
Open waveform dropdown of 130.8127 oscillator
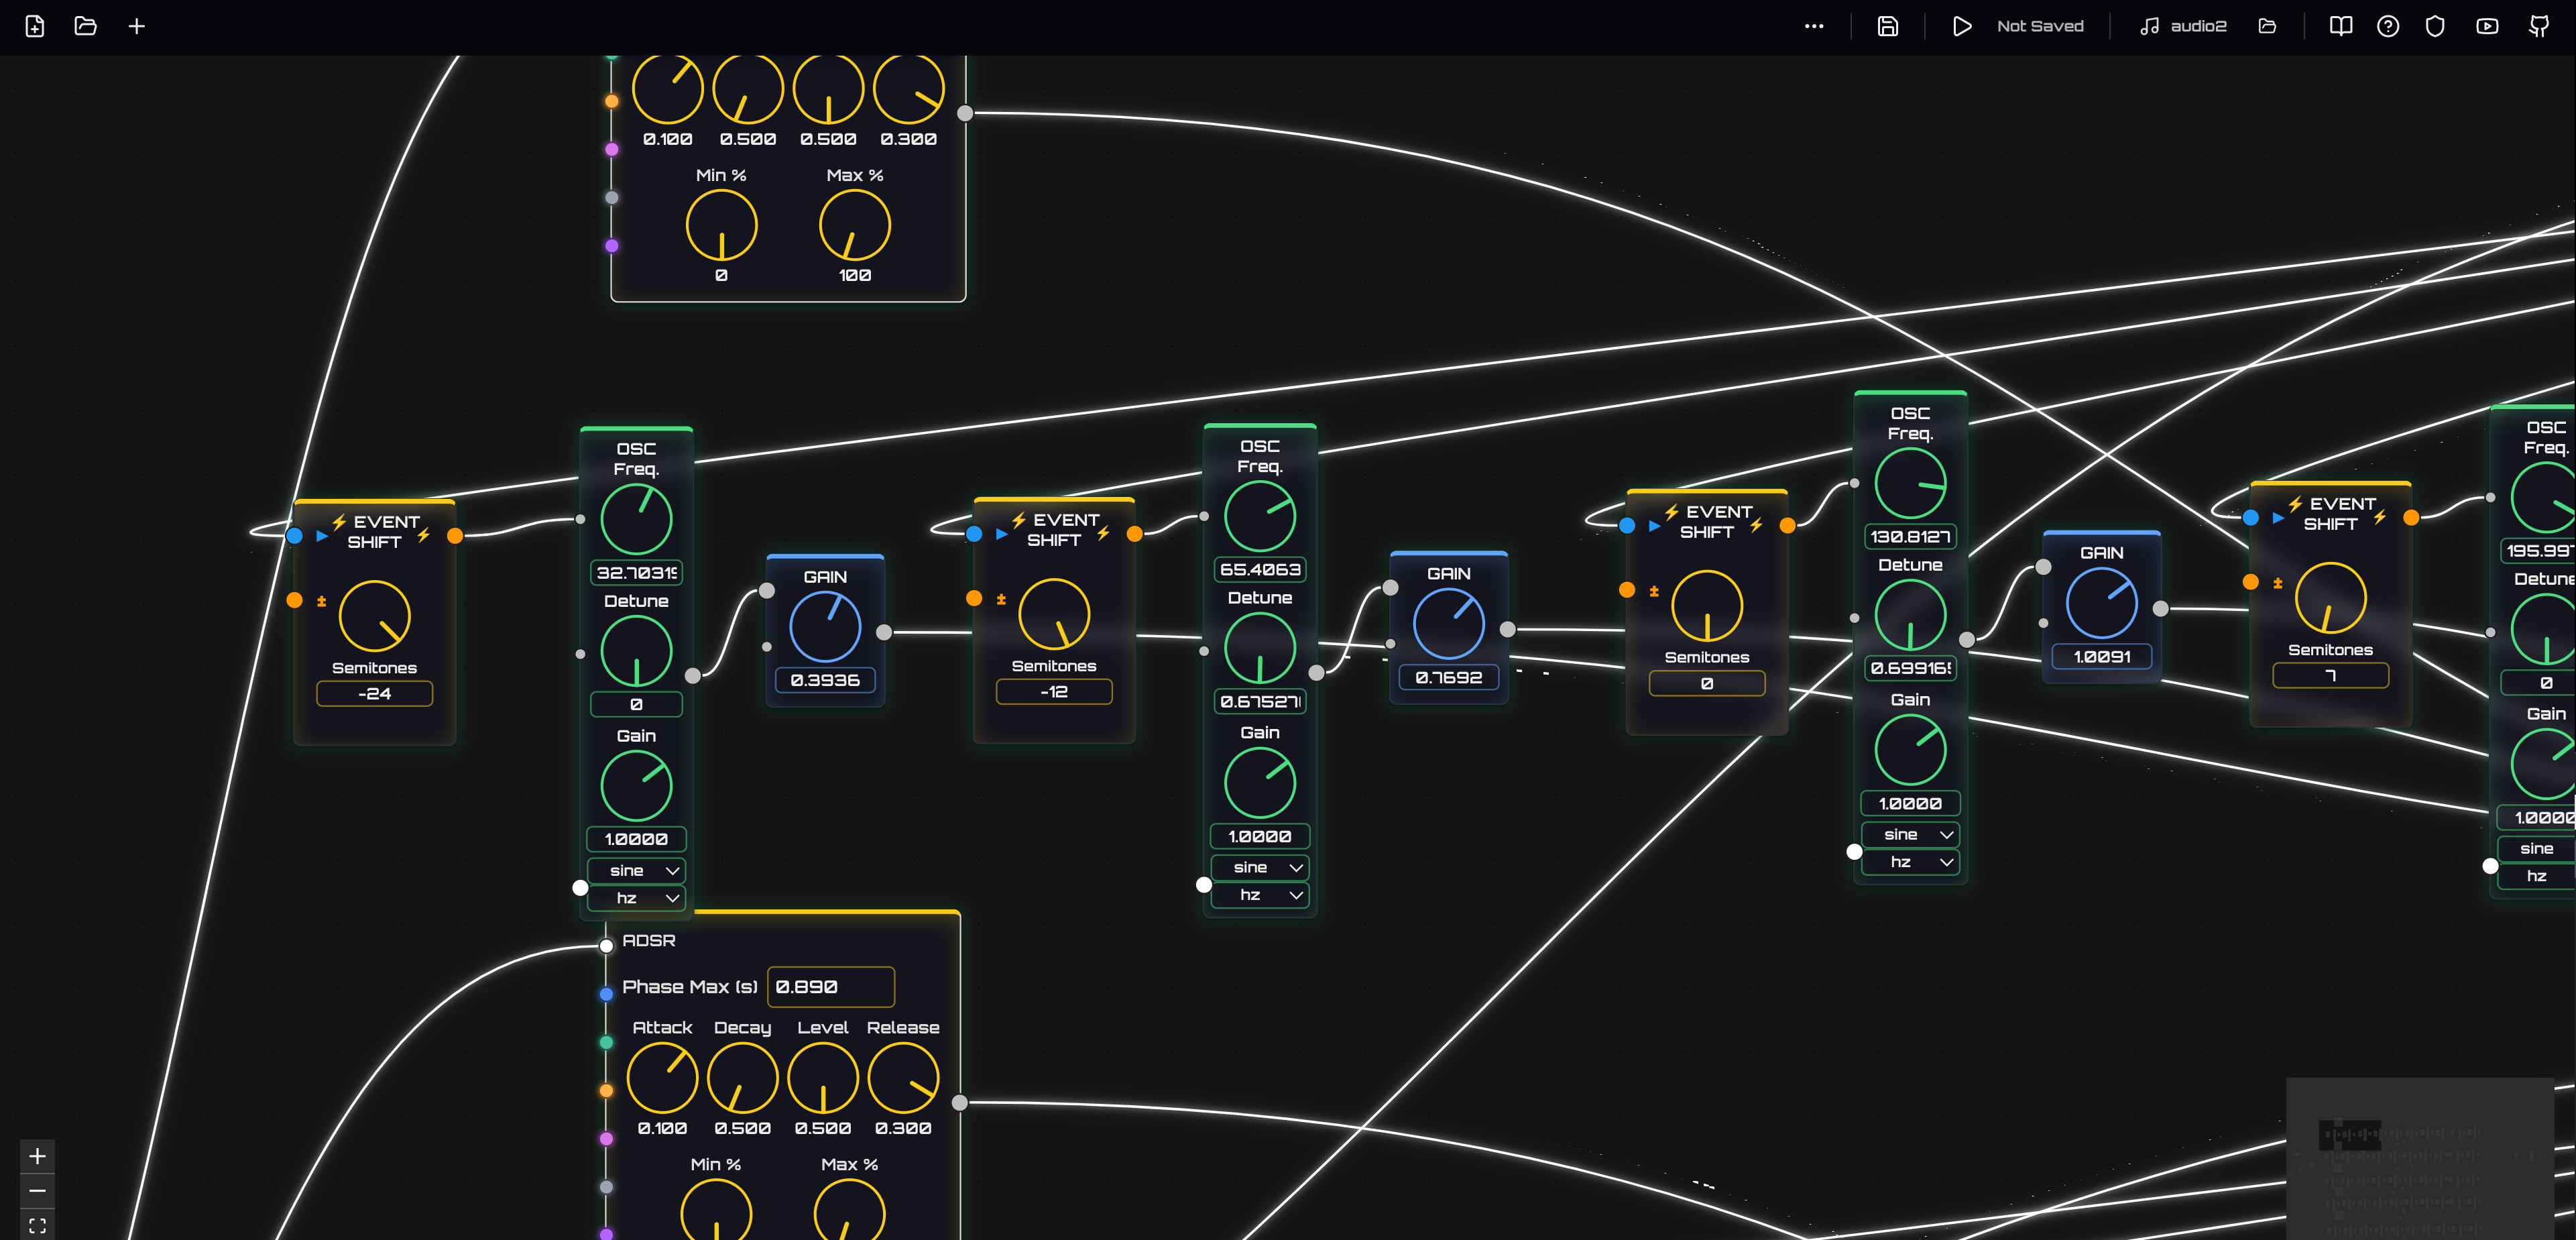pos(1910,835)
